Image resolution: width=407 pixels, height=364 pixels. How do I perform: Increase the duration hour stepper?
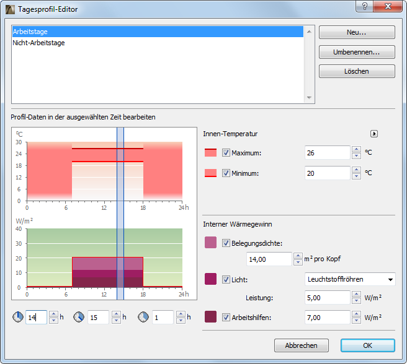tap(181, 314)
